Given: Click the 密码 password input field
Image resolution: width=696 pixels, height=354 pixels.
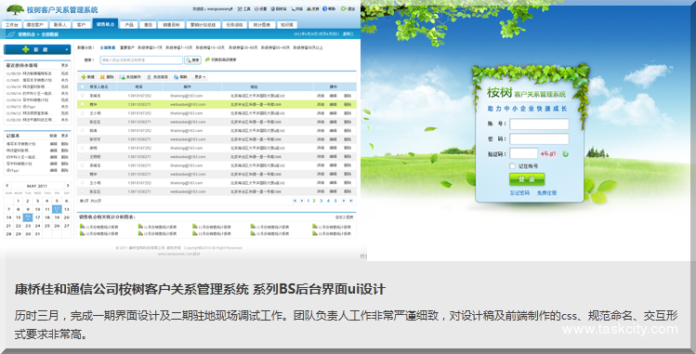Looking at the screenshot, I should coord(539,138).
